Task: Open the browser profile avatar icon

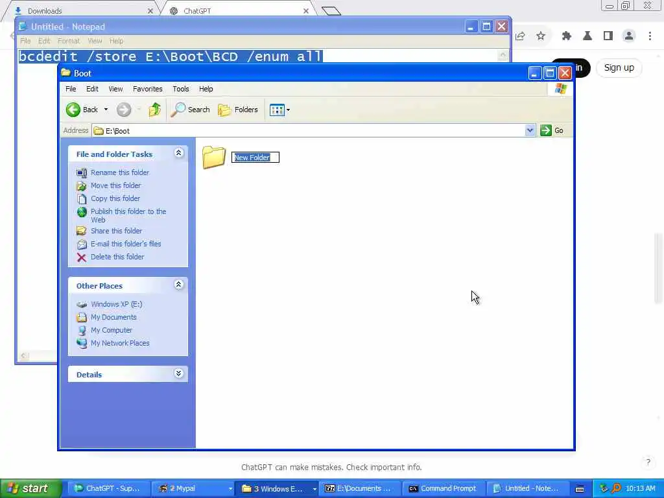Action: coord(629,36)
